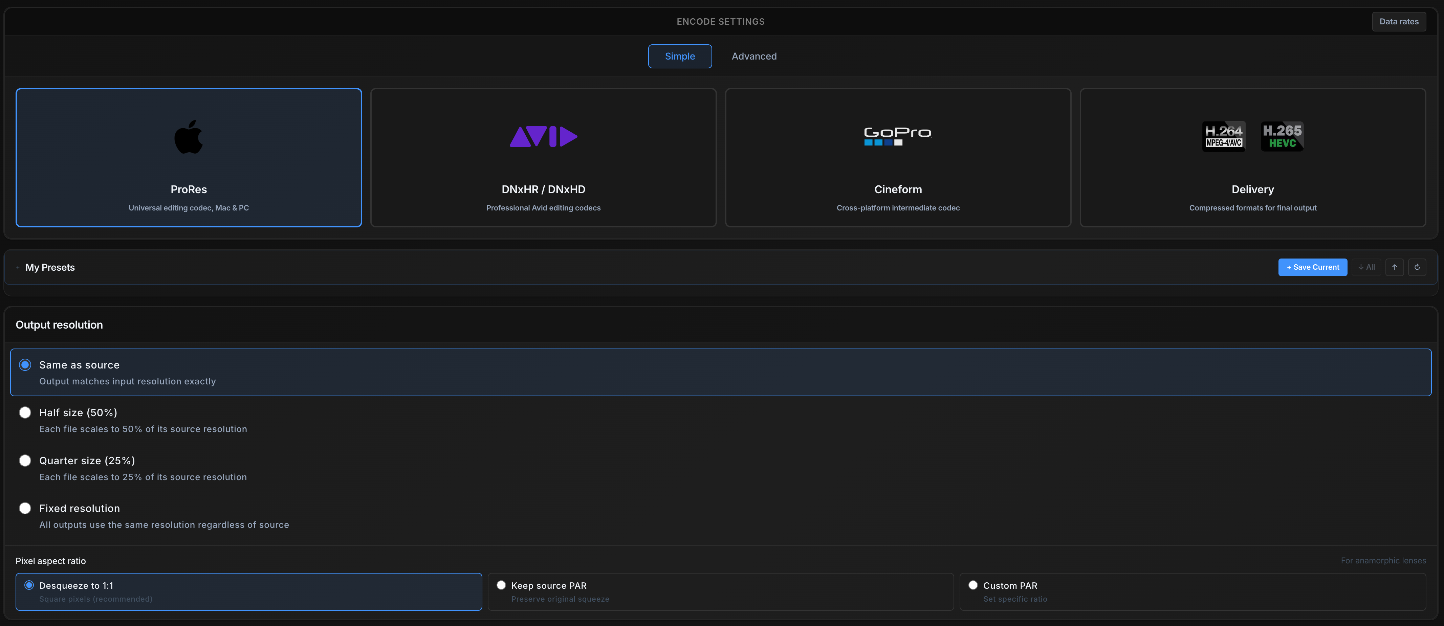Click the up-arrow export presets icon
This screenshot has height=626, width=1444.
pos(1395,267)
